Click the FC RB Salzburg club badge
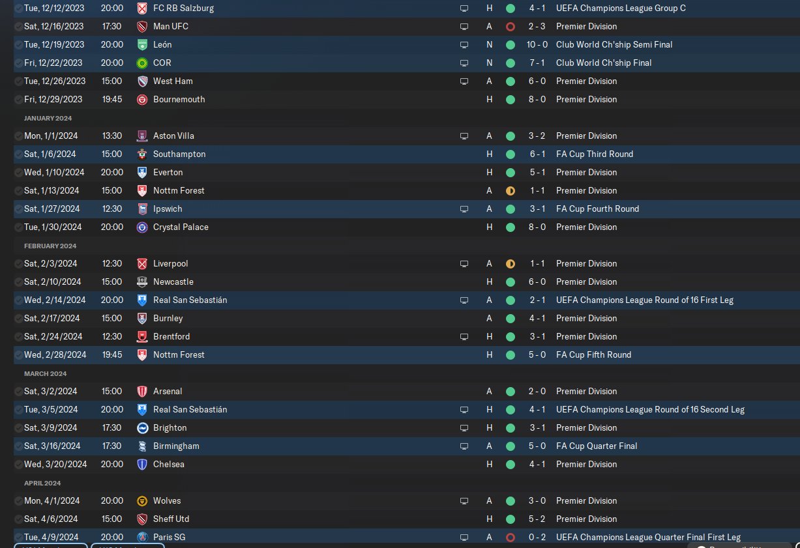This screenshot has width=800, height=548. point(142,8)
